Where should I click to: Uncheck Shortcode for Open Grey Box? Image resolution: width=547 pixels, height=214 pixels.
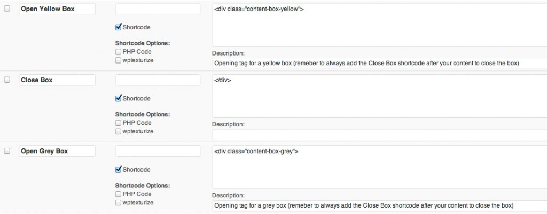tap(118, 169)
